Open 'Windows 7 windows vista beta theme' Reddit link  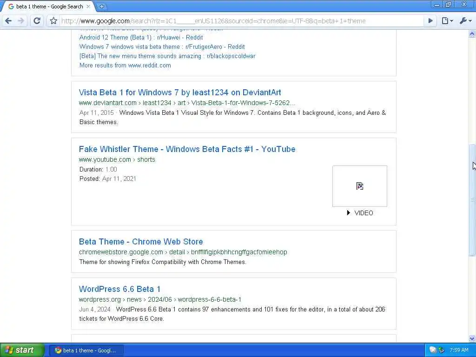click(162, 47)
